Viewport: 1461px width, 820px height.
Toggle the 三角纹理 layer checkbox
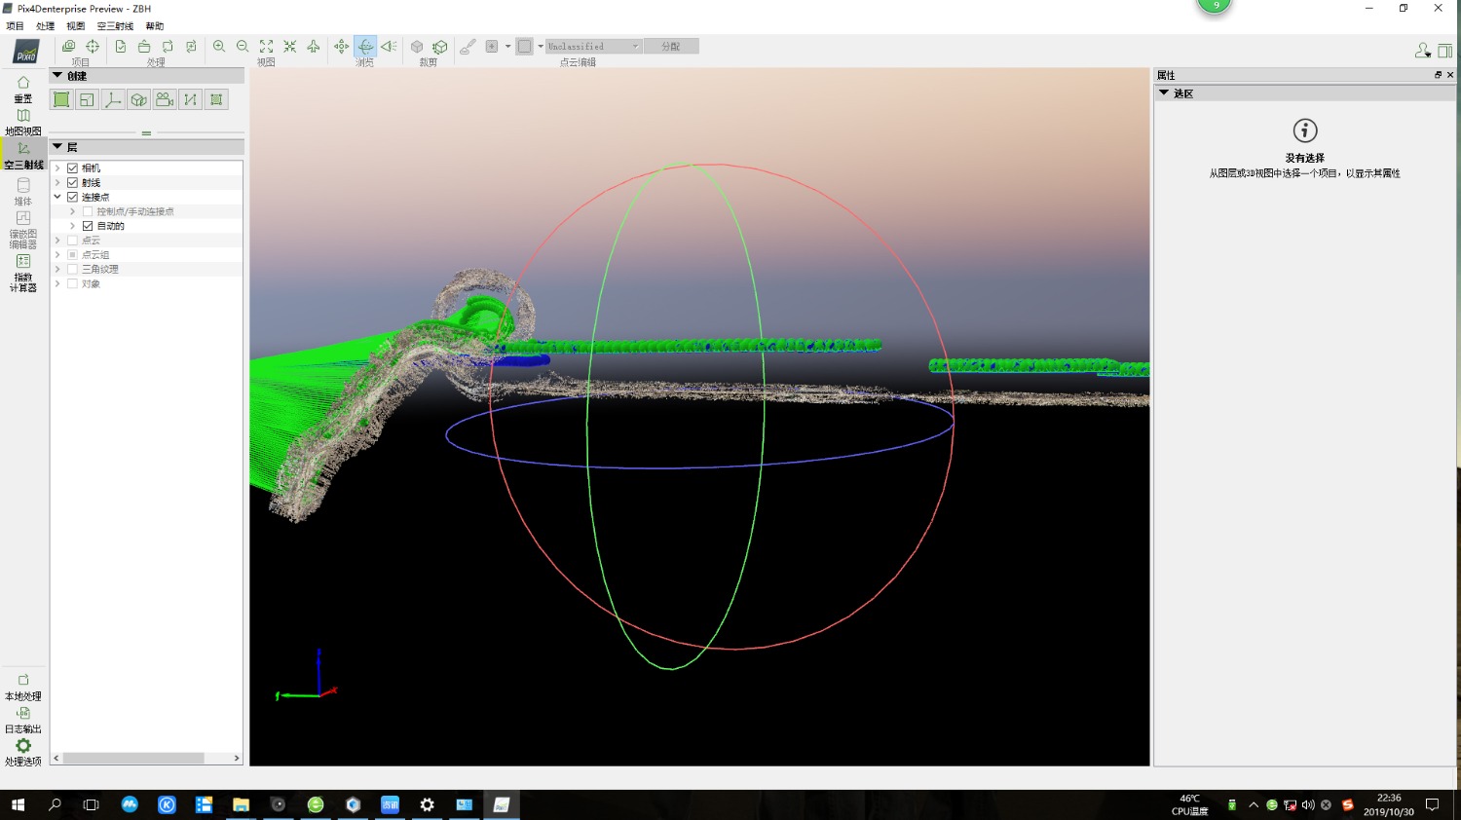[73, 269]
